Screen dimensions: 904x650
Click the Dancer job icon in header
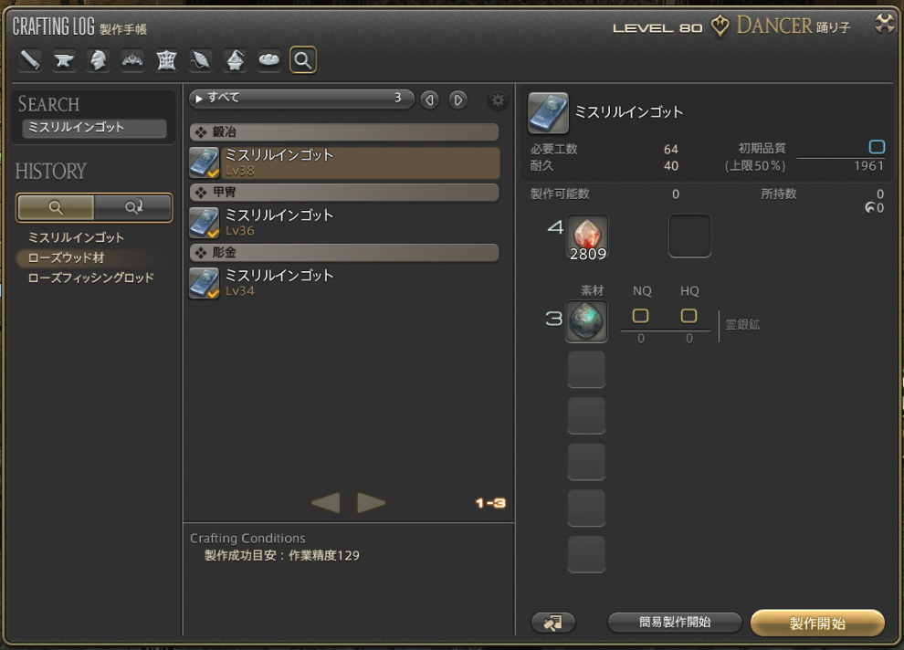point(720,26)
